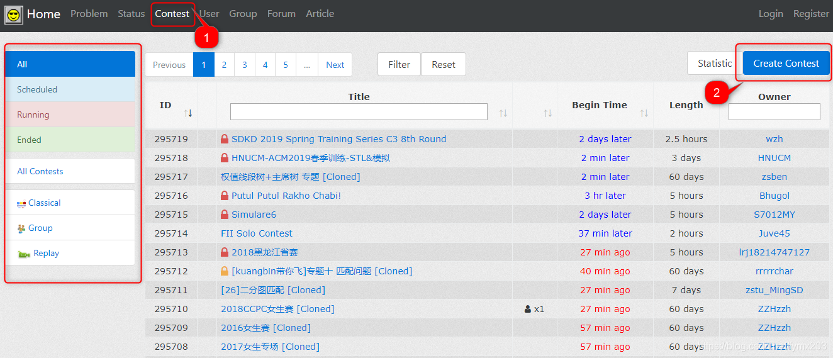Click the Group category icon
This screenshot has width=833, height=358.
[x=21, y=228]
